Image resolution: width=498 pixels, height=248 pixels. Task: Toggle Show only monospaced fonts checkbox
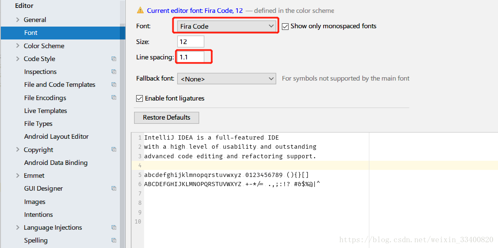coord(285,26)
